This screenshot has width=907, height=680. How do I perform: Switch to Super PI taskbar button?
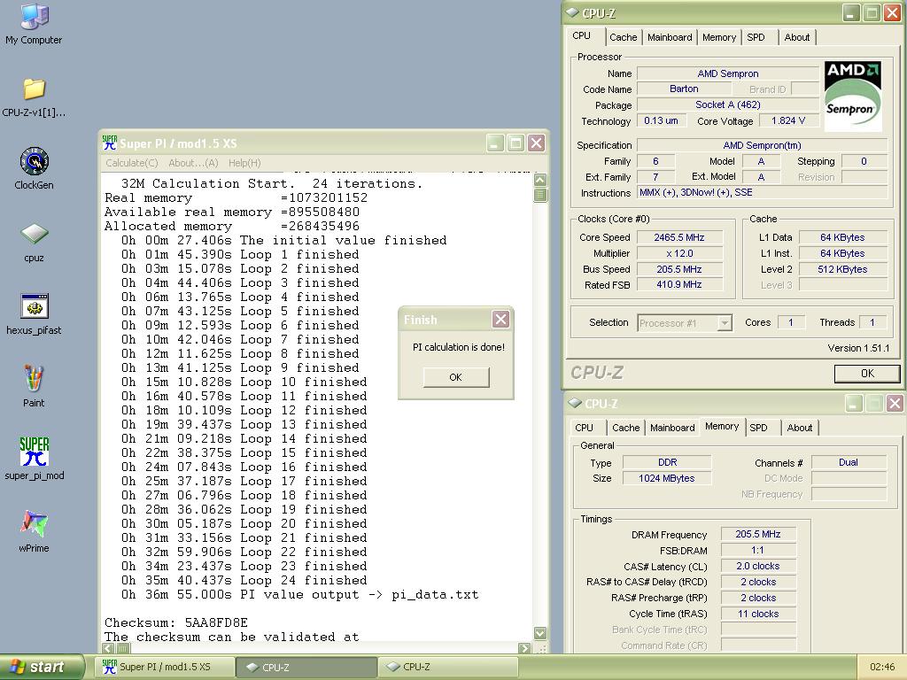point(166,667)
